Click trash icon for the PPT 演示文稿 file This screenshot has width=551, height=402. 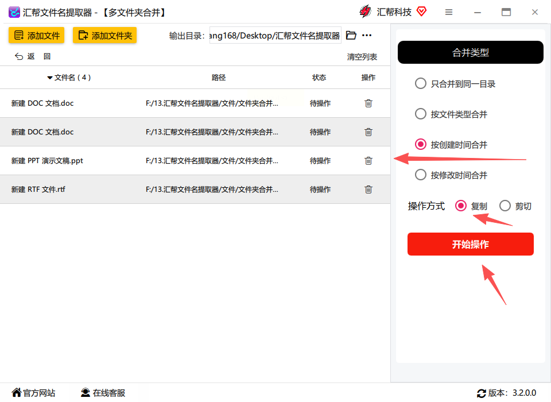point(368,161)
